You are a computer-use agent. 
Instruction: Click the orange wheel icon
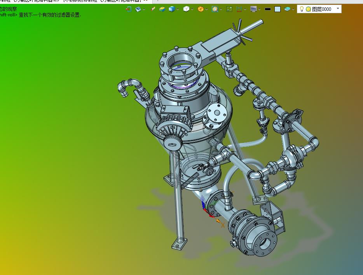[201, 9]
